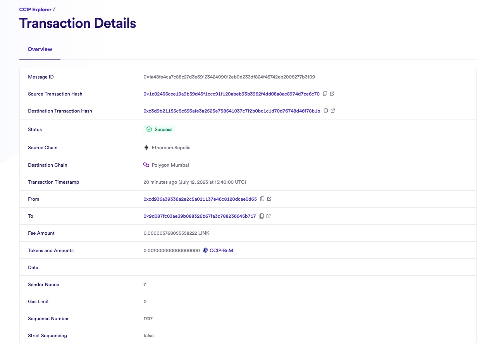Open the CCIP-BnM token link
489x355 pixels.
click(x=221, y=251)
